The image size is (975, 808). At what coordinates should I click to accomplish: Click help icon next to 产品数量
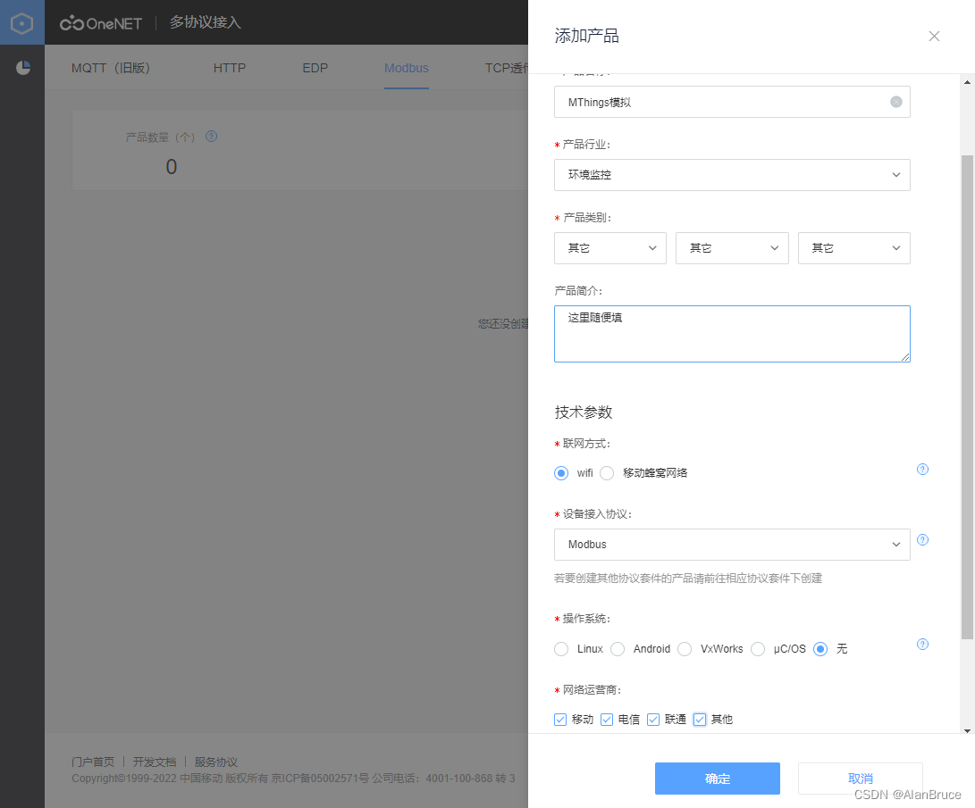click(212, 136)
